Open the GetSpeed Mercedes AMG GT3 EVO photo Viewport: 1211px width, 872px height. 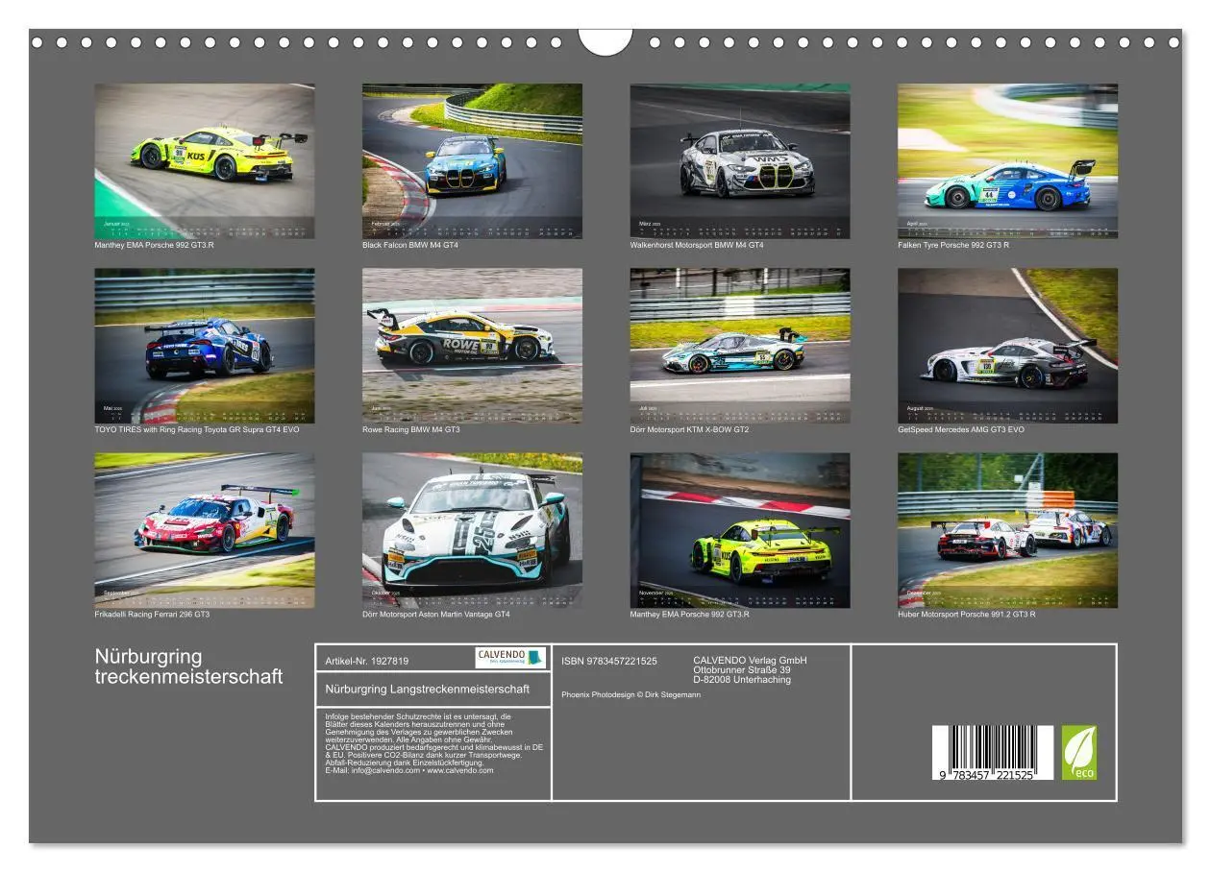[x=1007, y=346]
